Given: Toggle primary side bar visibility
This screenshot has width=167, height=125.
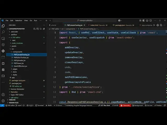Looking at the screenshot, I should pos(144,21).
